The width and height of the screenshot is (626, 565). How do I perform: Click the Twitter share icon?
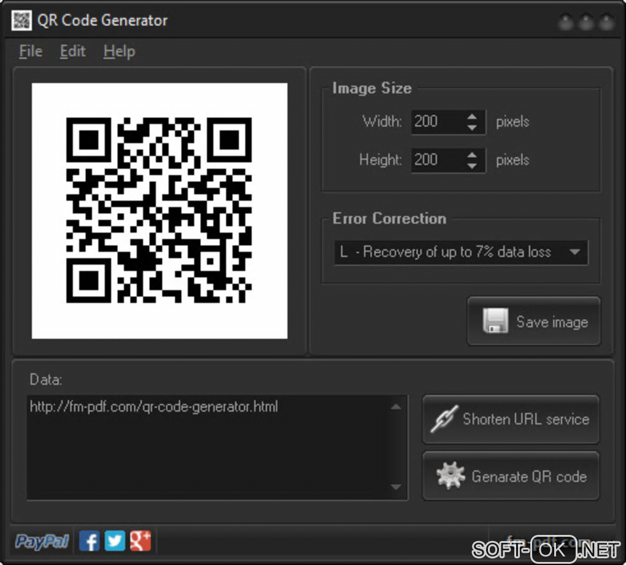coord(115,541)
